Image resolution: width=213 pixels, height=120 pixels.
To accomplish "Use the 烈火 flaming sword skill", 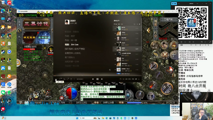I will [x=153, y=85].
